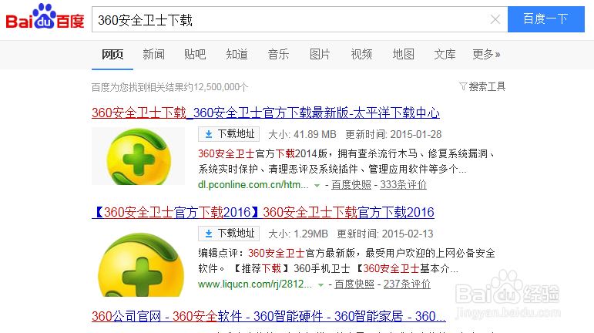Open 百度快照 for the liqucn result

click(354, 284)
